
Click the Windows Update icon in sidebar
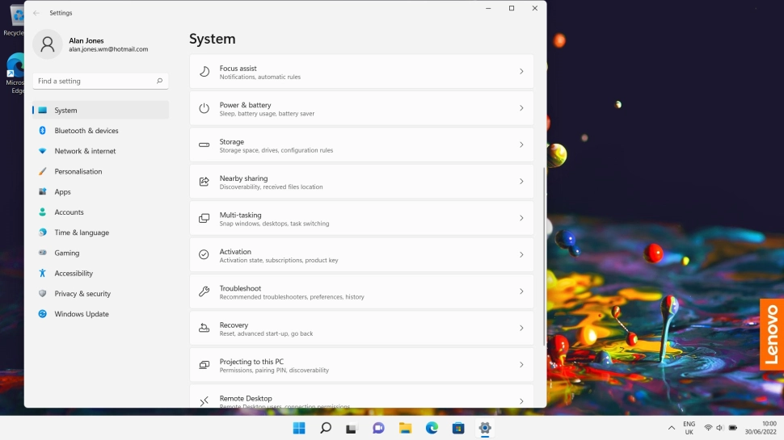tap(42, 314)
